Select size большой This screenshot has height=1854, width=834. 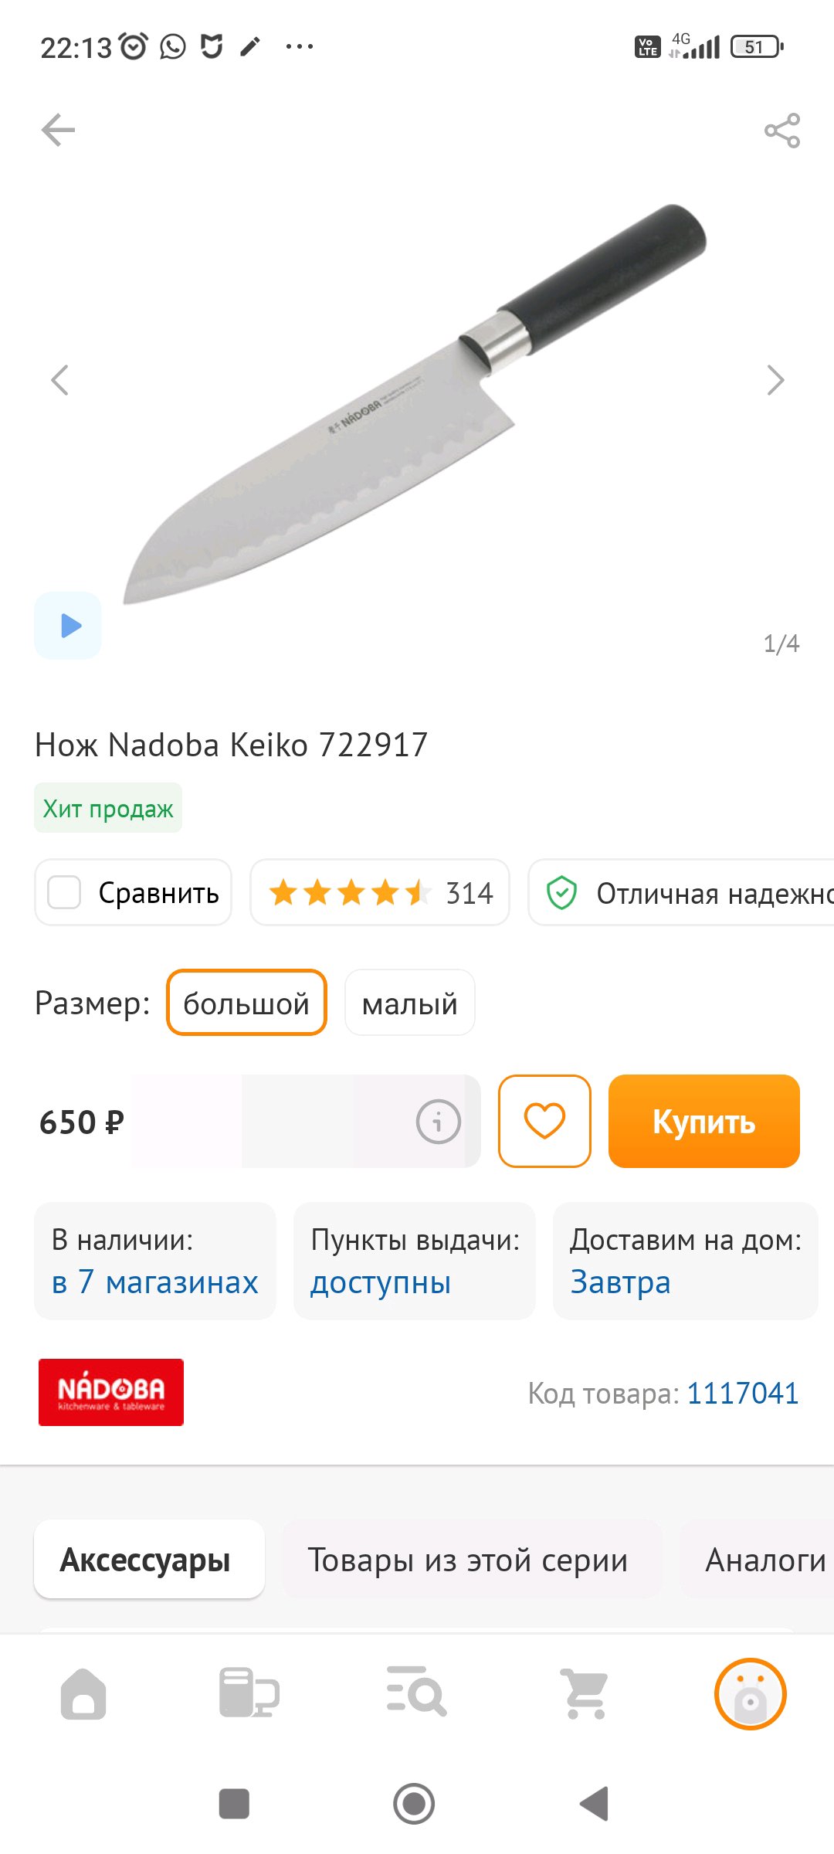point(246,1003)
